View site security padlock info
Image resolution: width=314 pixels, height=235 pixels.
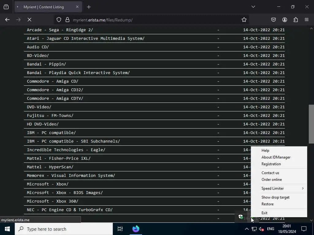point(67,20)
